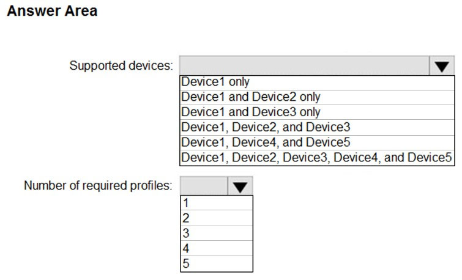The height and width of the screenshot is (280, 462).
Task: Select 'Device1, Device2, and Device3'
Action: [x=317, y=128]
